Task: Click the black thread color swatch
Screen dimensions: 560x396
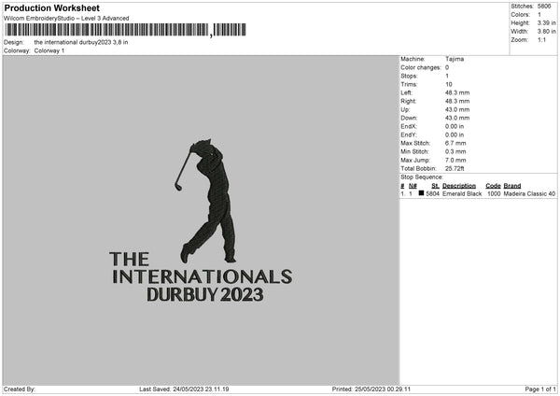Action: click(x=421, y=193)
